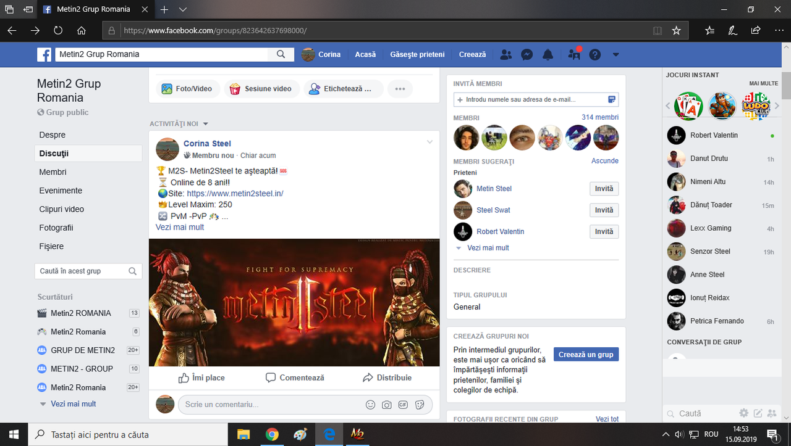This screenshot has width=791, height=446.
Task: Insert an emoji in the comment box
Action: (370, 405)
